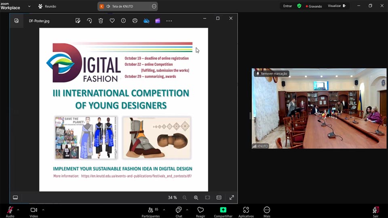Viewport: 388px width, 218px height.
Task: Click the Save the Planet fashion image
Action: tap(86, 138)
